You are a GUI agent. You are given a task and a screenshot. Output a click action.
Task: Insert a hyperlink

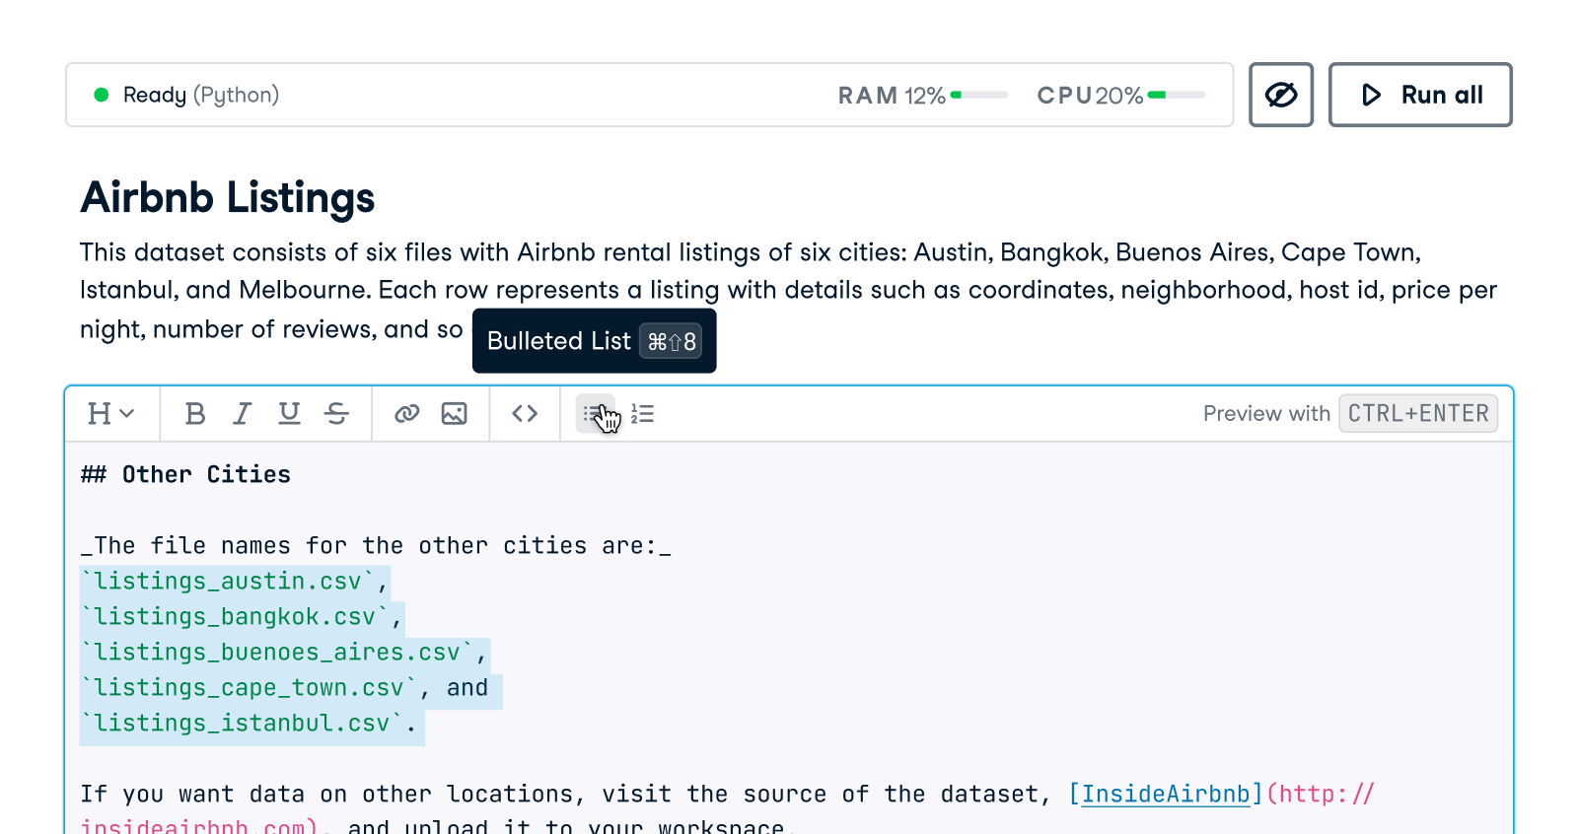[407, 414]
